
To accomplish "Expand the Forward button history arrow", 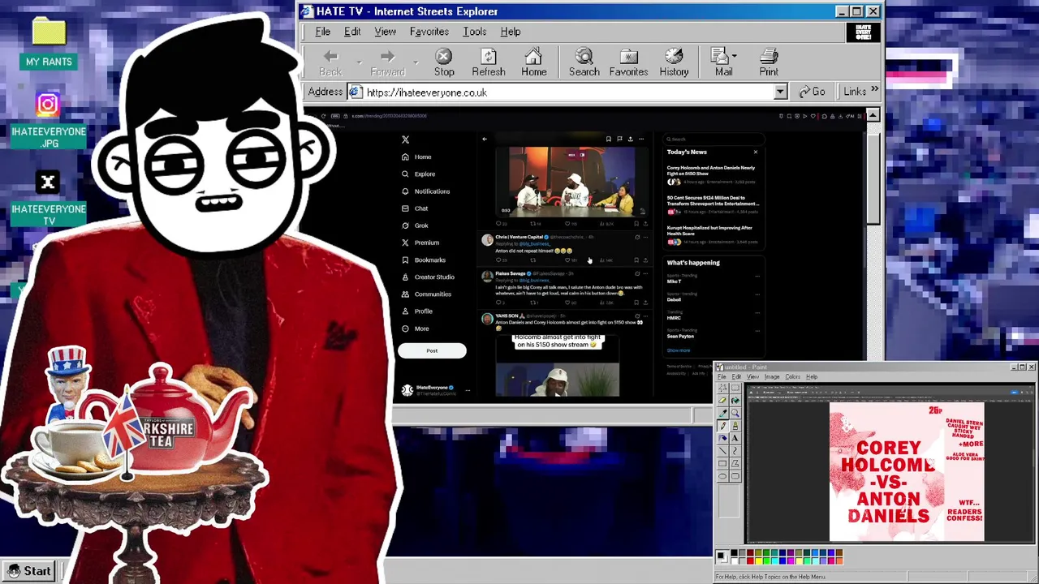I will tap(416, 62).
